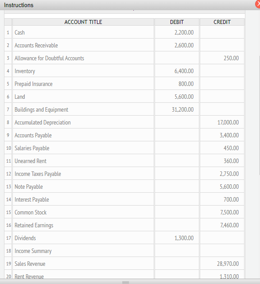Click row number 18 in the table
Image resolution: width=260 pixels, height=284 pixels.
pyautogui.click(x=8, y=251)
